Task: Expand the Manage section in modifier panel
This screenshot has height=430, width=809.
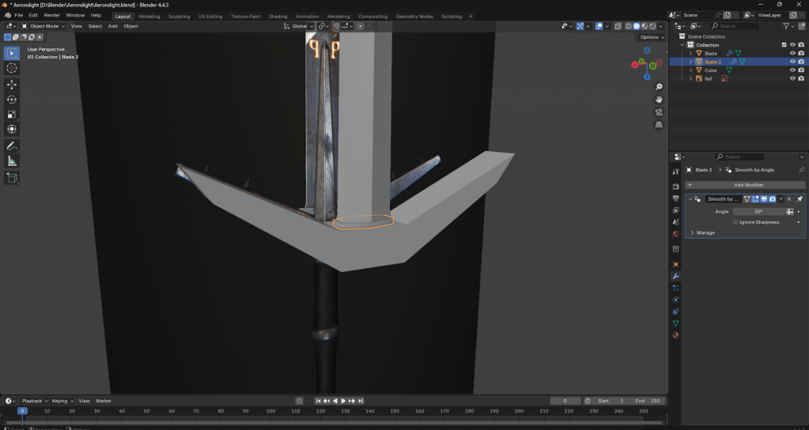Action: click(693, 232)
